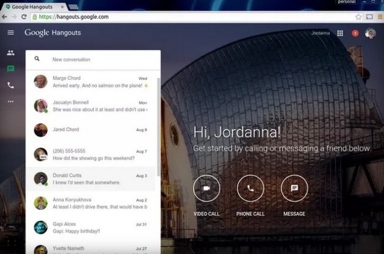The image size is (384, 254).
Task: Open conversation with Yvette Nameth
Action: 91,248
